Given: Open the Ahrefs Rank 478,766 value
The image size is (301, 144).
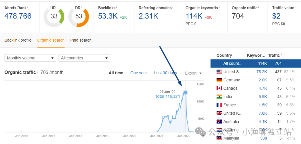Looking at the screenshot, I should [x=18, y=16].
